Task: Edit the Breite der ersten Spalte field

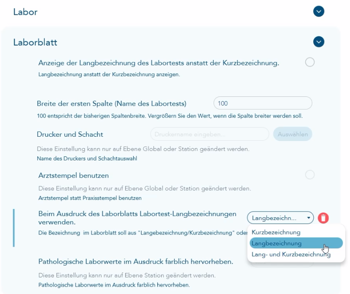Action: click(x=263, y=103)
